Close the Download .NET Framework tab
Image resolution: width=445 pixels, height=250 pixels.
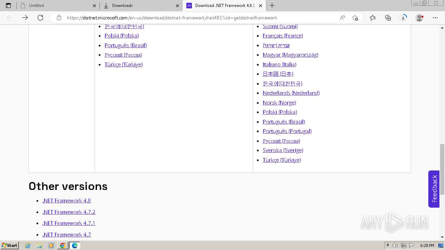pos(260,6)
